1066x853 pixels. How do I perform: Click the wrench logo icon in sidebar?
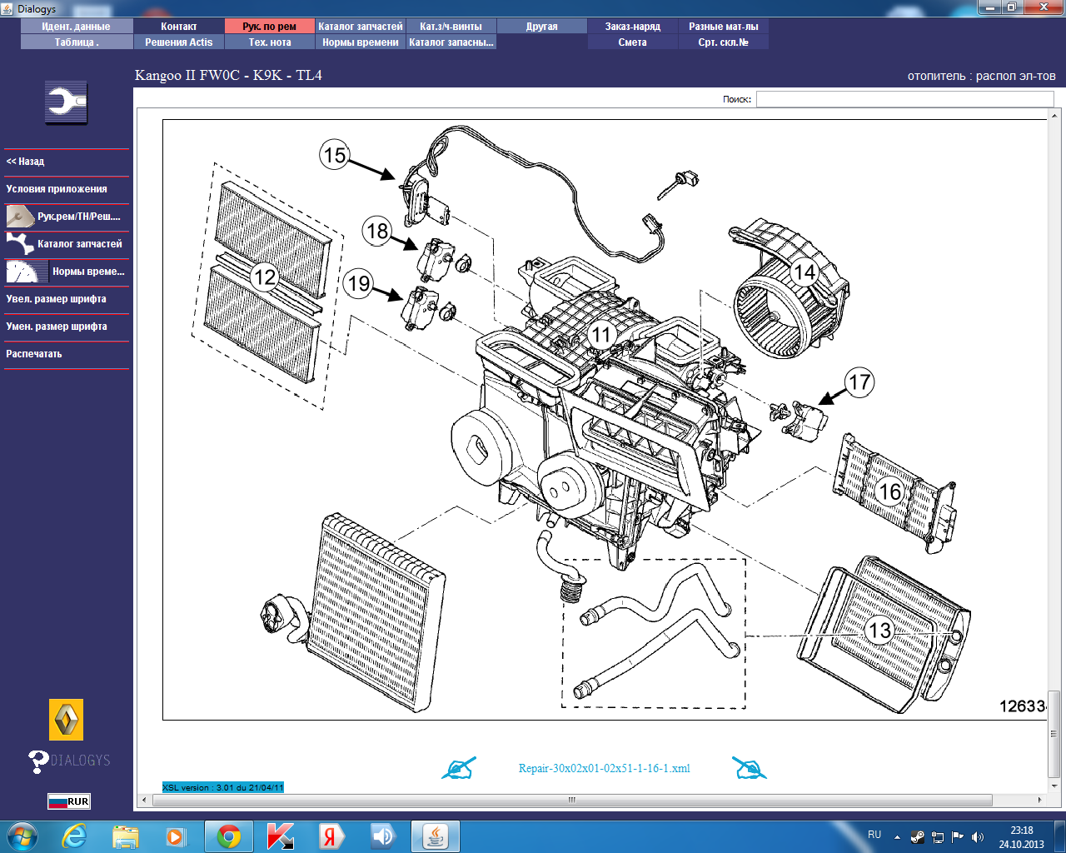(66, 102)
